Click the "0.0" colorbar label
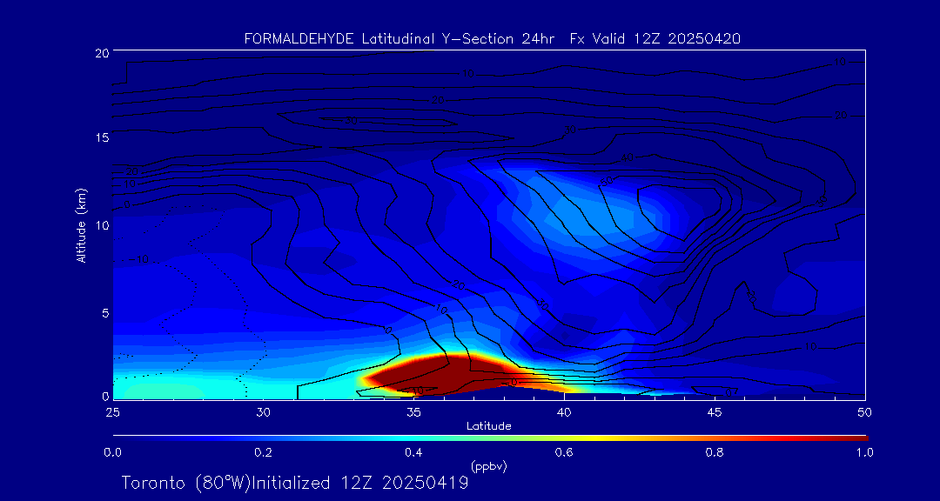This screenshot has width=940, height=501. [x=112, y=452]
